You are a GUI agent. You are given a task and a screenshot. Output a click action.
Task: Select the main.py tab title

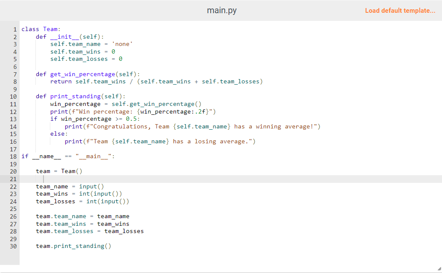tap(222, 10)
